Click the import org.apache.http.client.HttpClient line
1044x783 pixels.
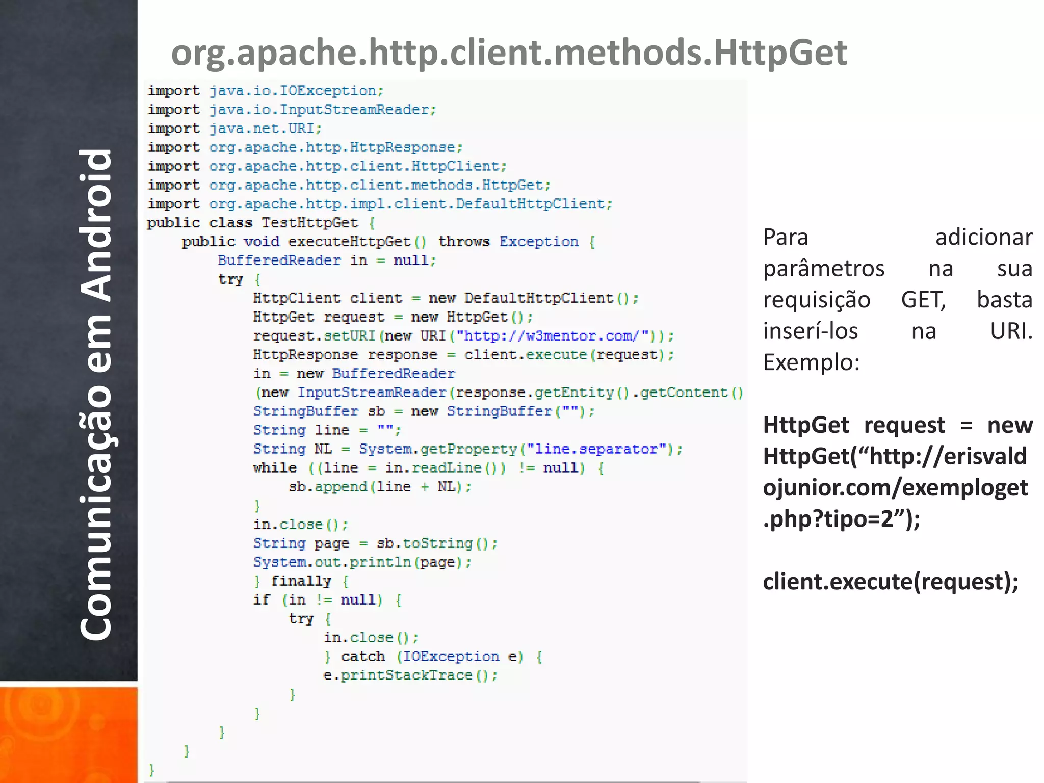327,166
